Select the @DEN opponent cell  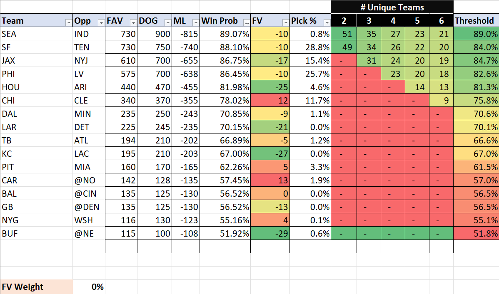pyautogui.click(x=89, y=207)
